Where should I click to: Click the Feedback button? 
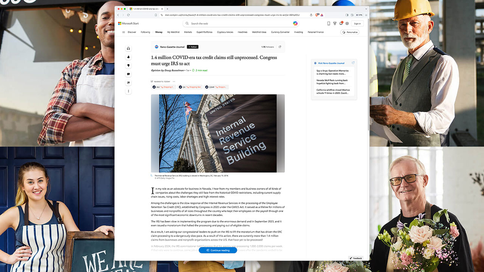pos(356,258)
